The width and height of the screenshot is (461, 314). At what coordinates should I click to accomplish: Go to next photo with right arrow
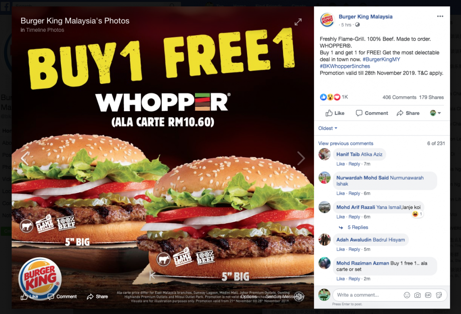[x=301, y=158]
